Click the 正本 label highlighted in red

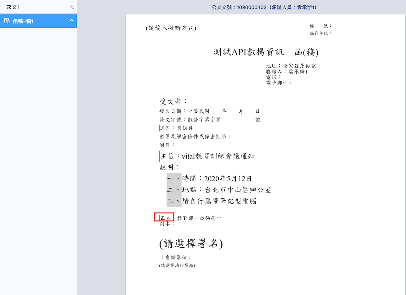pos(165,218)
